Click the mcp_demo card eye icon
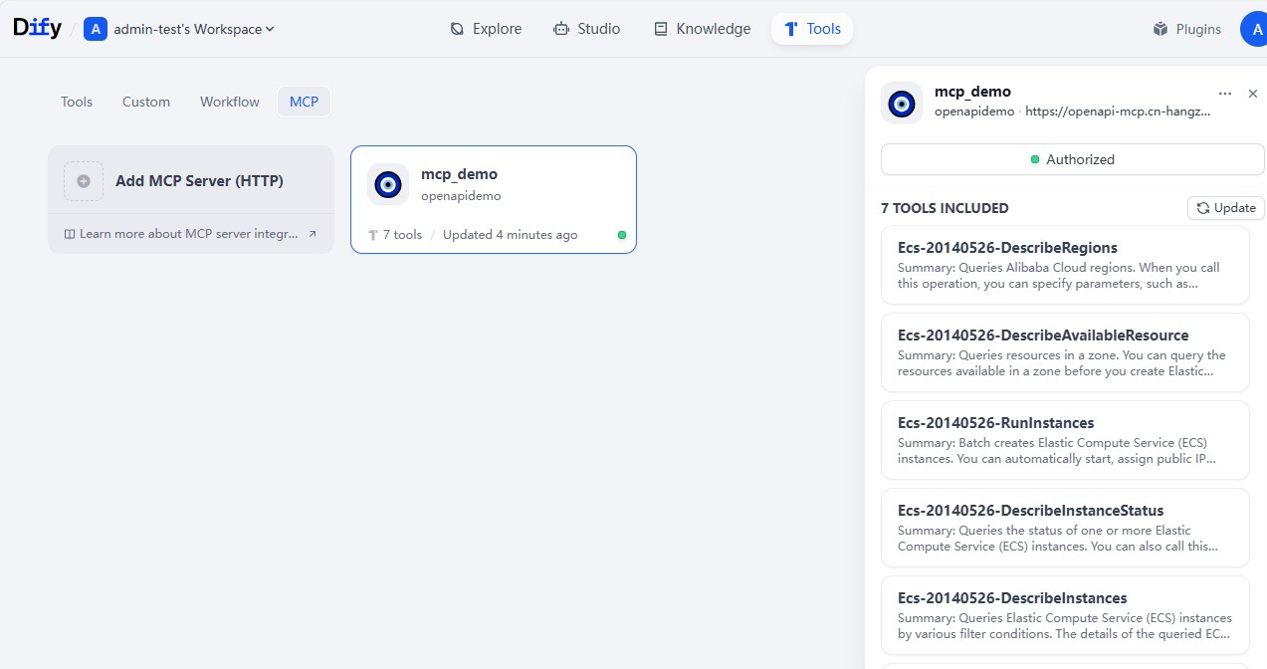The height and width of the screenshot is (669, 1267). pyautogui.click(x=388, y=184)
